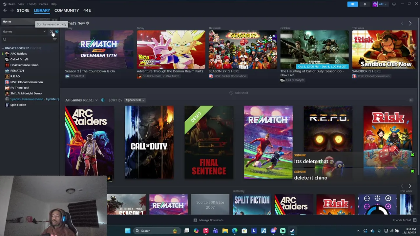This screenshot has height=236, width=420.
Task: Switch to the STORE tab
Action: [23, 10]
